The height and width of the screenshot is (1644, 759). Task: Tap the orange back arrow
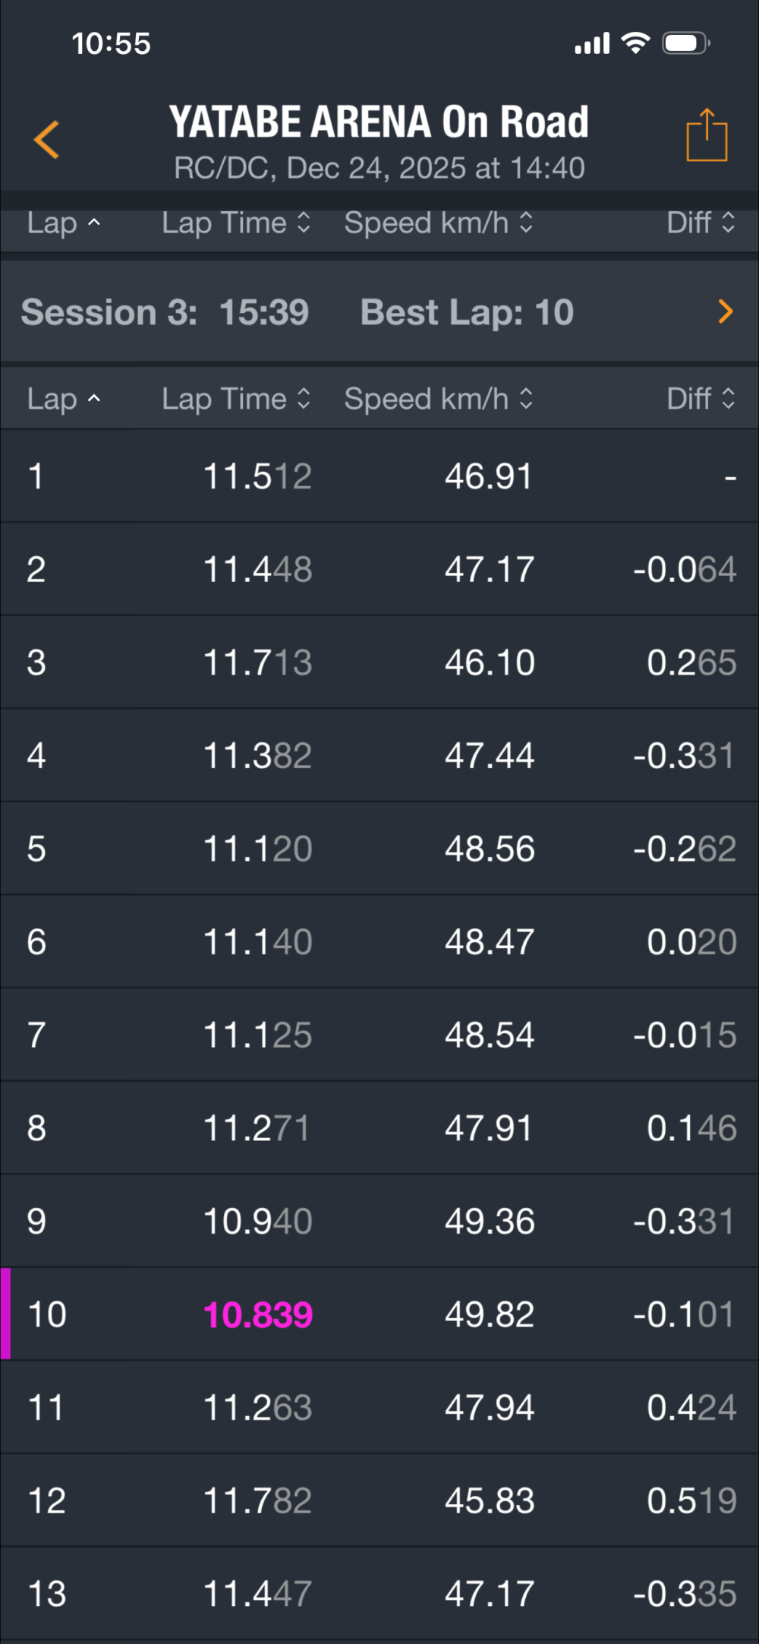point(47,140)
